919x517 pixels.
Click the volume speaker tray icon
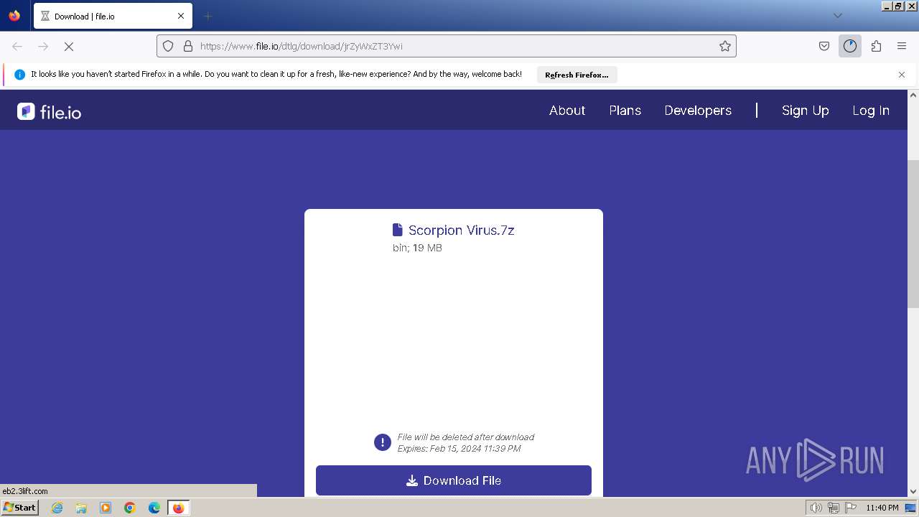pos(816,508)
